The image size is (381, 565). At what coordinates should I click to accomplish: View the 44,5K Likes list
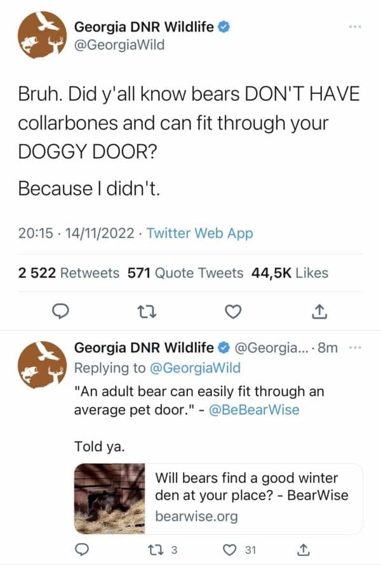click(290, 273)
